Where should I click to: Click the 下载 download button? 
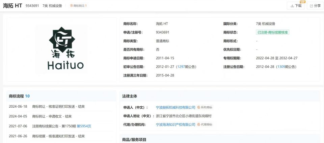296,6
